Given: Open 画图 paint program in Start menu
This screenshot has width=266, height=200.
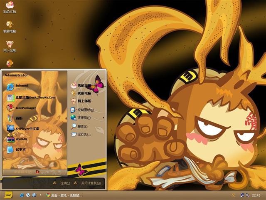Looking at the screenshot, I should coord(15,118).
